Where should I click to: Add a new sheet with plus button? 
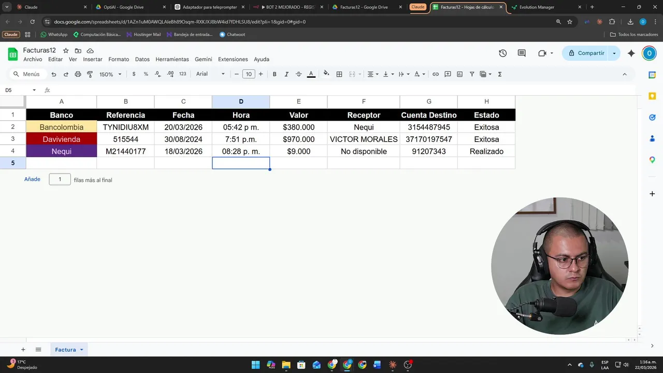[x=23, y=350]
